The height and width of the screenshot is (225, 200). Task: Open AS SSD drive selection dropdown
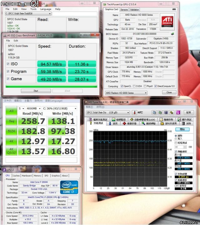coord(28,14)
